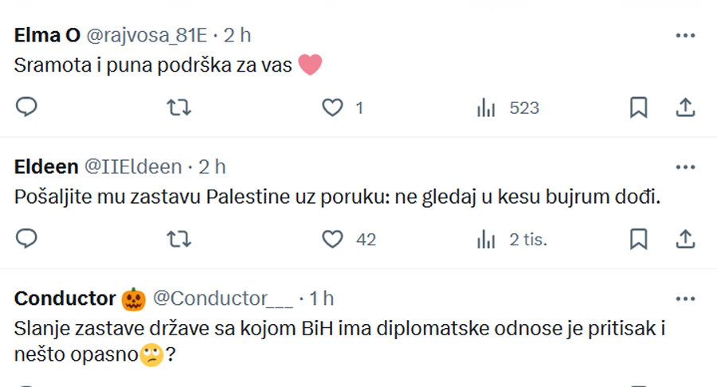Open more options for Eldeen's tweet
Viewport: 717px width, 387px height.
(x=685, y=167)
